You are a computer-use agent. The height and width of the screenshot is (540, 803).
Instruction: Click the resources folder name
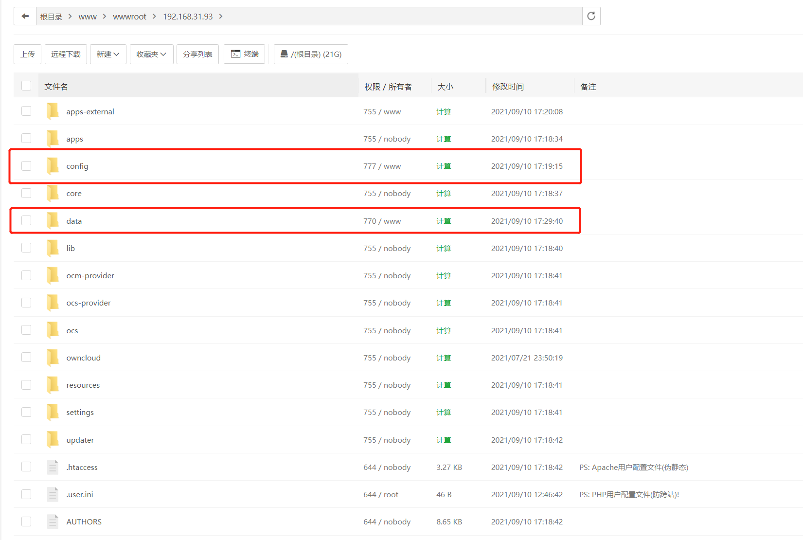(x=83, y=385)
